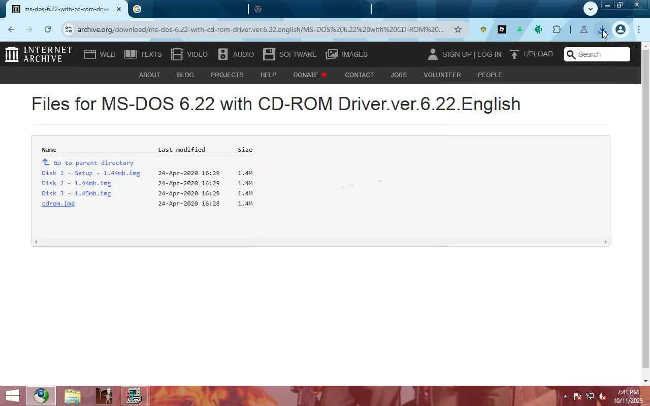Open the computer app taskbar icon
This screenshot has width=650, height=406.
(135, 396)
